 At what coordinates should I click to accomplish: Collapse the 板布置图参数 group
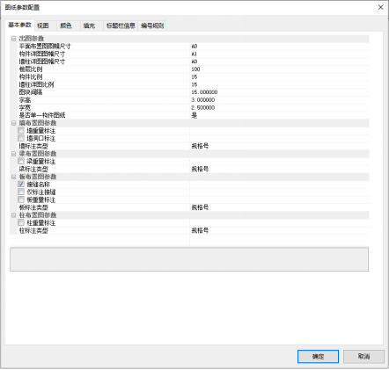pyautogui.click(x=13, y=177)
